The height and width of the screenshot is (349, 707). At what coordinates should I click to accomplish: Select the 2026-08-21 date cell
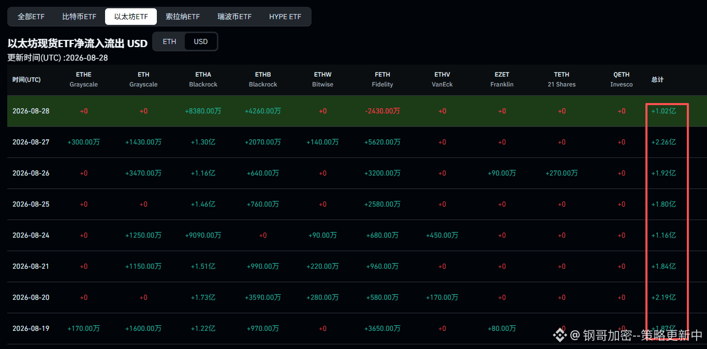click(x=31, y=266)
